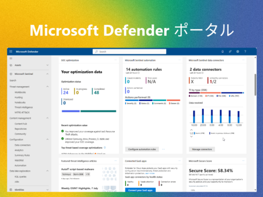Screen dimensions: 263x197
Task: Click info icon next to coverage optimizations
Action: tap(105, 148)
